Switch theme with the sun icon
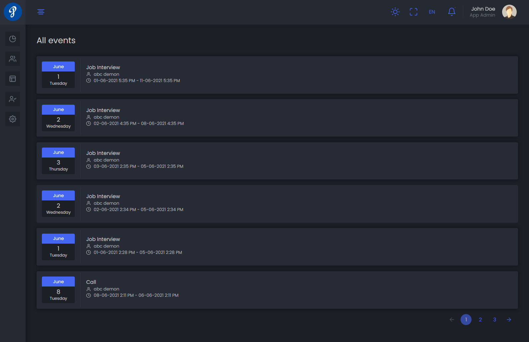The width and height of the screenshot is (529, 342). tap(395, 12)
